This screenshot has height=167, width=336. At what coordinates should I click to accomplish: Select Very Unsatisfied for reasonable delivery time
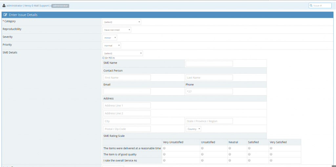164,148
